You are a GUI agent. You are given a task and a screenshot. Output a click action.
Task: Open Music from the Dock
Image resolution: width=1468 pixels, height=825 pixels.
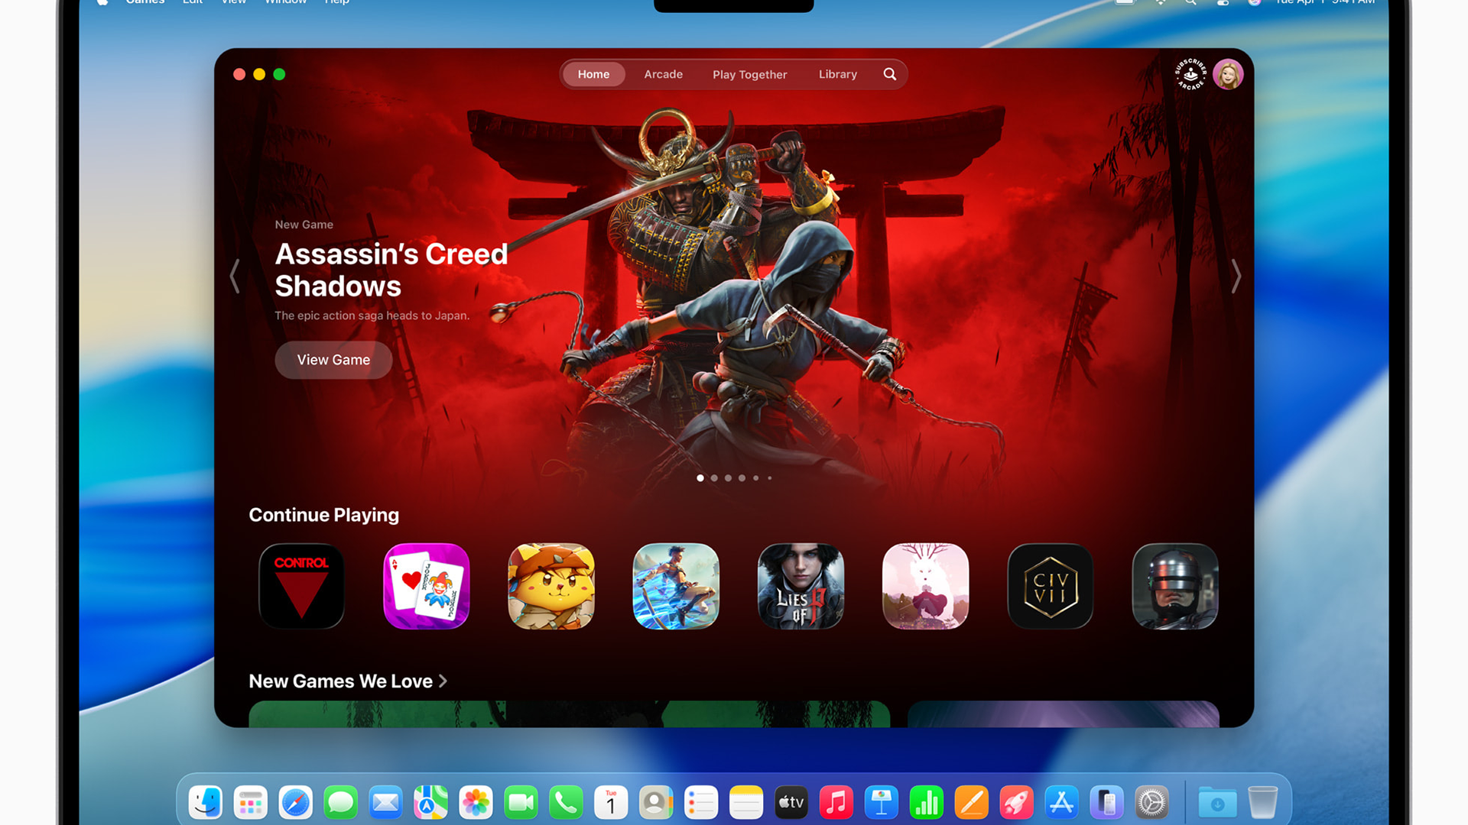click(836, 803)
